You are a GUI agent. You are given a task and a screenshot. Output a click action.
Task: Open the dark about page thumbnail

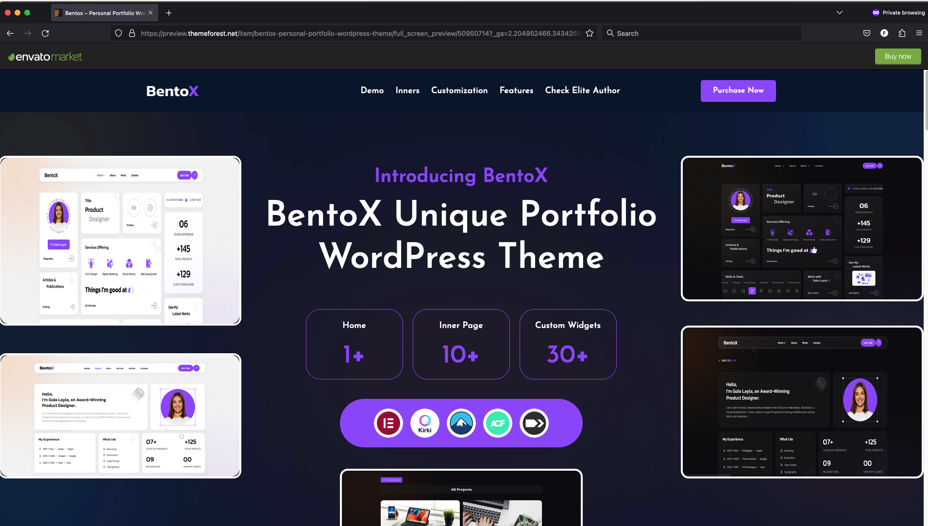click(x=802, y=402)
